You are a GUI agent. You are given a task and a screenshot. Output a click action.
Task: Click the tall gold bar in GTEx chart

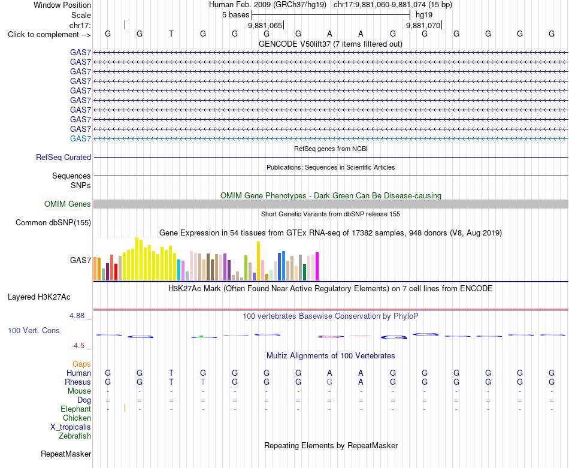(x=258, y=261)
